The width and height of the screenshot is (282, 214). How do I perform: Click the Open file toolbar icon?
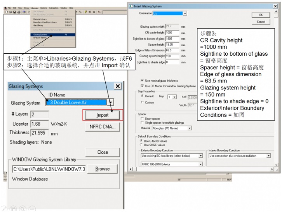tap(10, 12)
